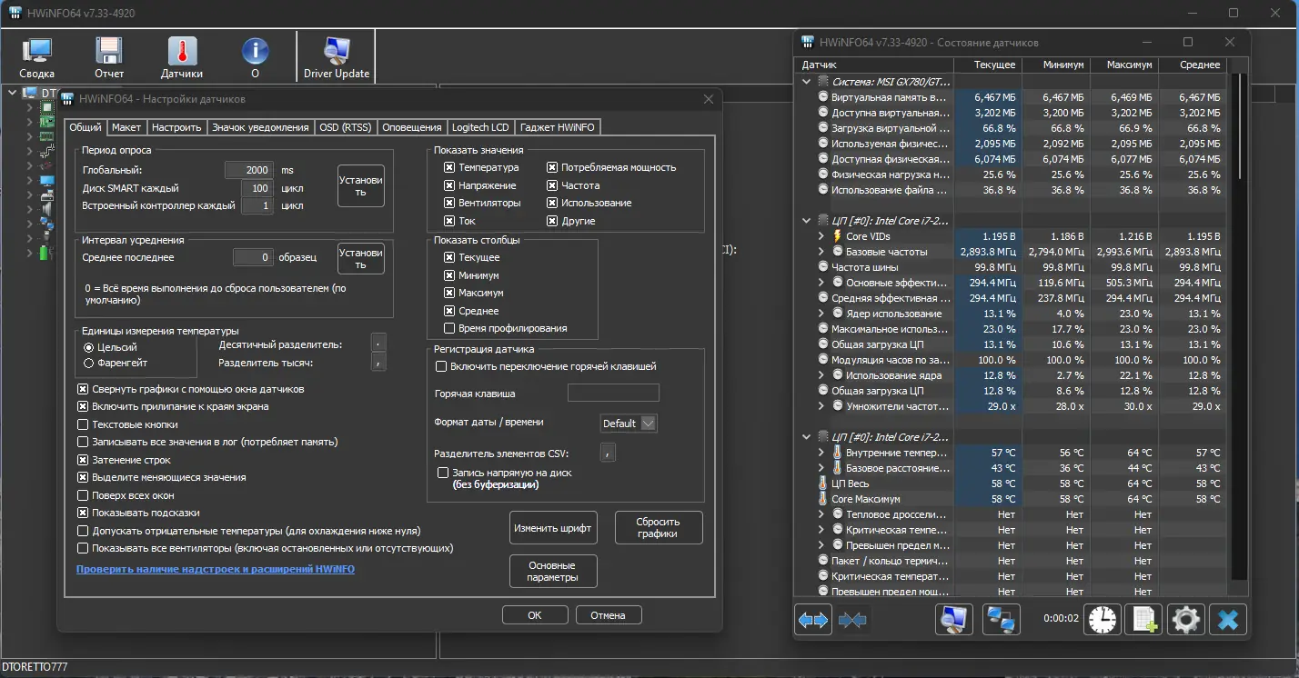This screenshot has width=1299, height=678.
Task: Select the Фаренгейт radio button
Action: 88,364
